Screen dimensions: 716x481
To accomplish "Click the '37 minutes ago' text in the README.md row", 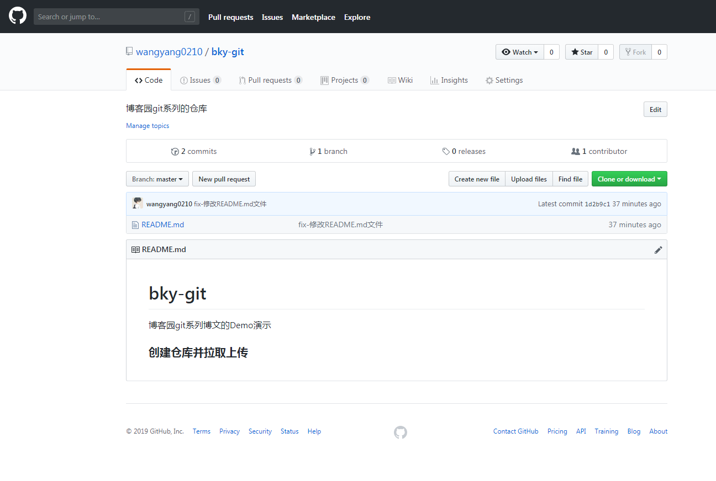I will tap(635, 225).
